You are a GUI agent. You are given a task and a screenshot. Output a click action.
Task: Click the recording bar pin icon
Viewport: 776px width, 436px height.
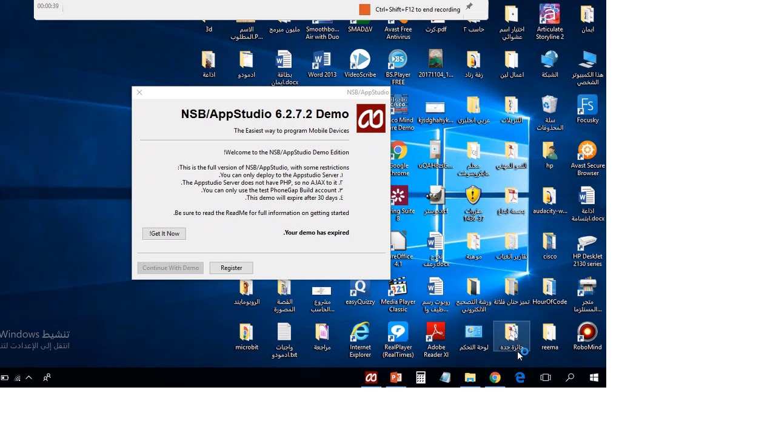pyautogui.click(x=469, y=7)
